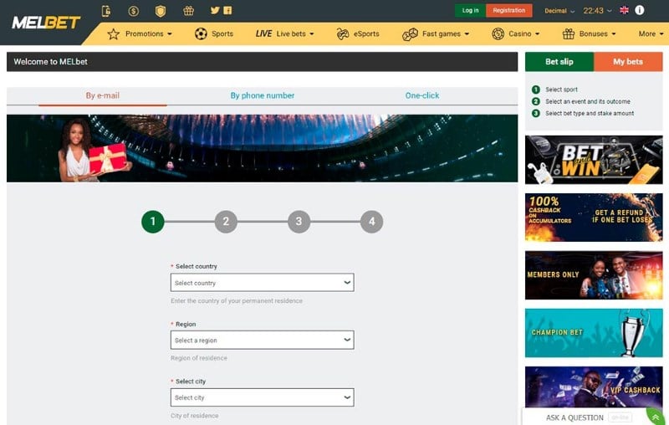
Task: Open the Live bets dropdown menu
Action: 295,33
